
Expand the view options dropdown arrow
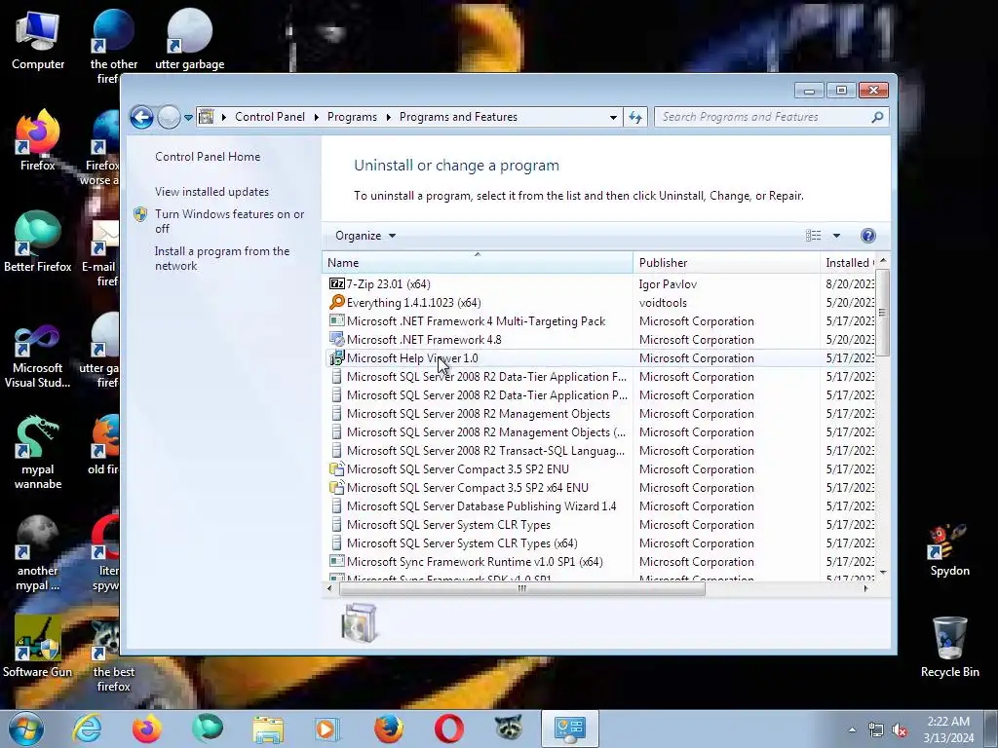coord(836,236)
